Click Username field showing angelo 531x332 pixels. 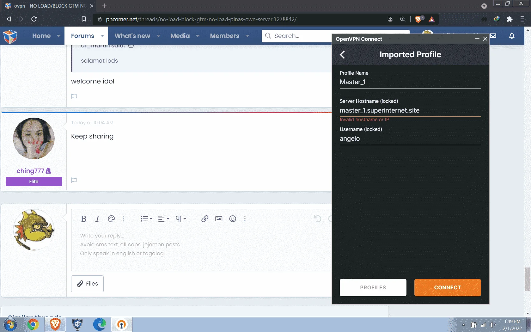[x=410, y=138]
